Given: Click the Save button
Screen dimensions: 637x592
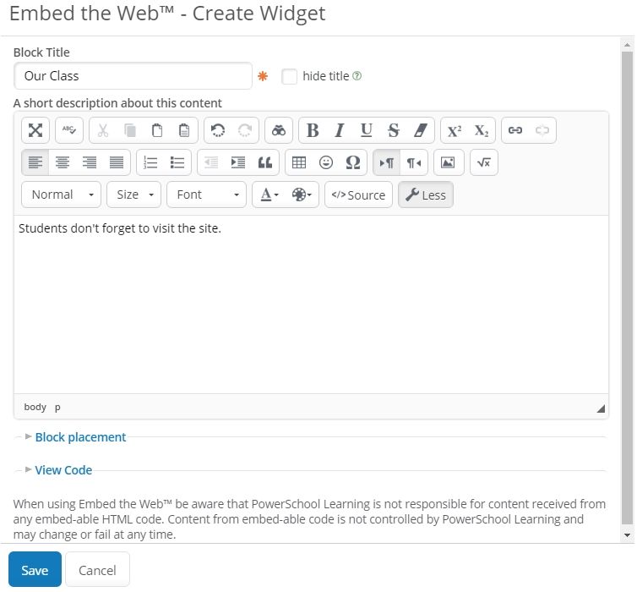Looking at the screenshot, I should tap(35, 570).
